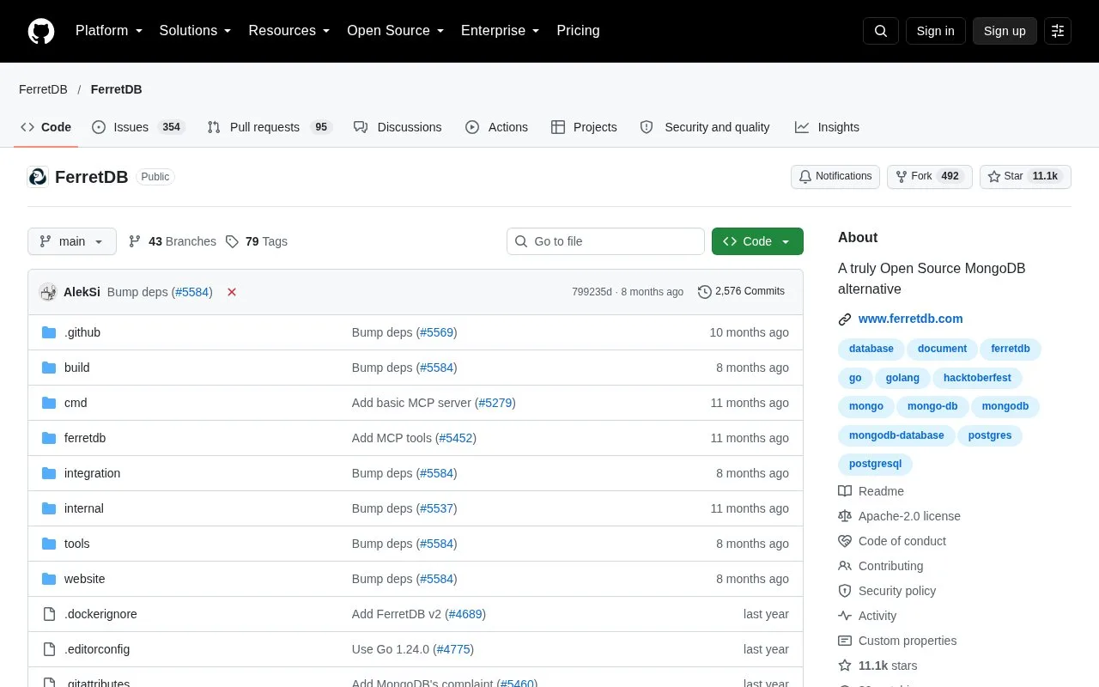
Task: Open the appearance settings icon in the header
Action: tap(1058, 31)
